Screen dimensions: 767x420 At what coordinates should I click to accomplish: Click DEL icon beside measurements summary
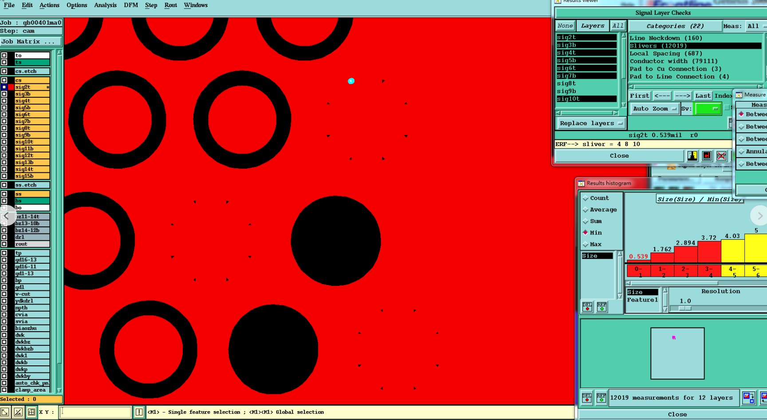[x=586, y=398]
